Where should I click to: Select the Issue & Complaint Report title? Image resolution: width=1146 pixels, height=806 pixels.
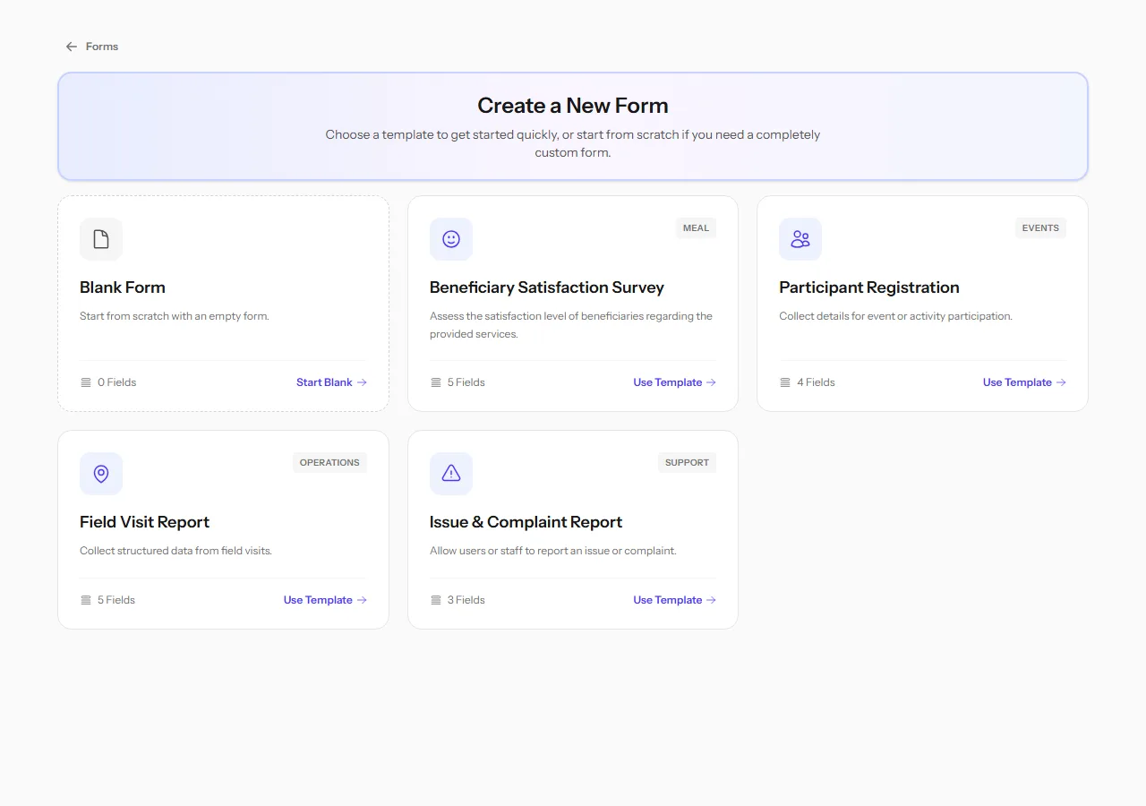(x=526, y=522)
